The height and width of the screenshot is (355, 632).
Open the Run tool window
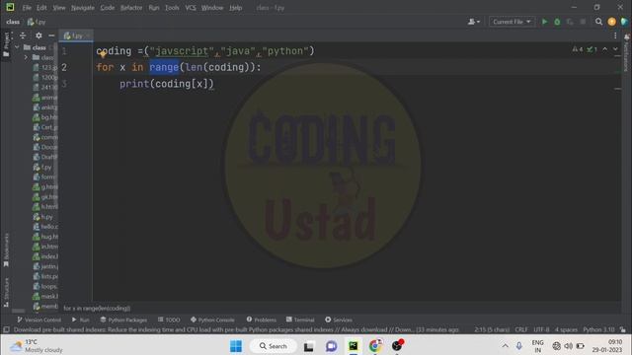pyautogui.click(x=81, y=319)
